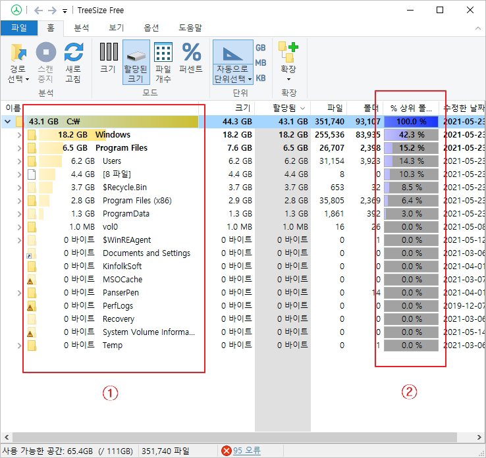Refresh the scan with the refresh icon
This screenshot has height=458, width=486.
pos(74,52)
